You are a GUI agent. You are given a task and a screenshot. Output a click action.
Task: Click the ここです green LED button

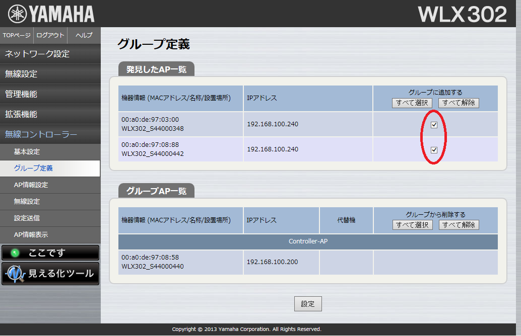click(x=50, y=253)
